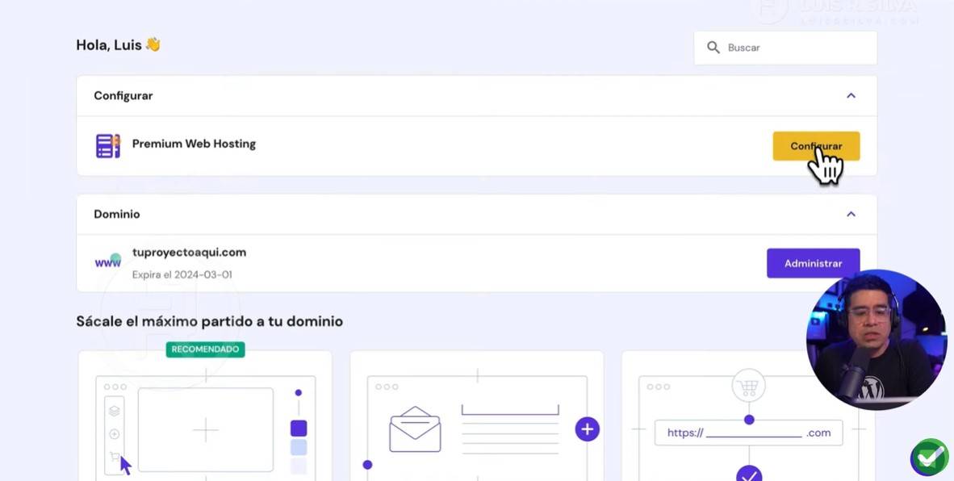Viewport: 954px width, 481px height.
Task: Select the tuproyectoaqui.com domain name
Action: (x=189, y=253)
